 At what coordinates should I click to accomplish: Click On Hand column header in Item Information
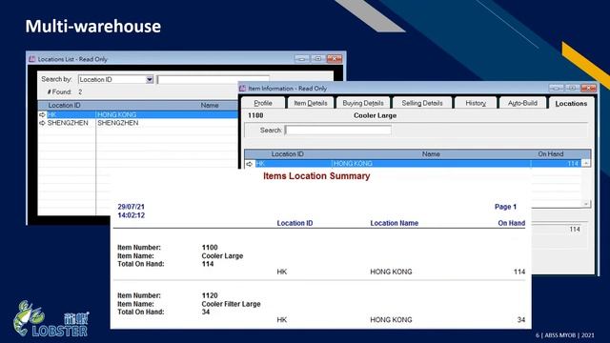[x=551, y=154]
